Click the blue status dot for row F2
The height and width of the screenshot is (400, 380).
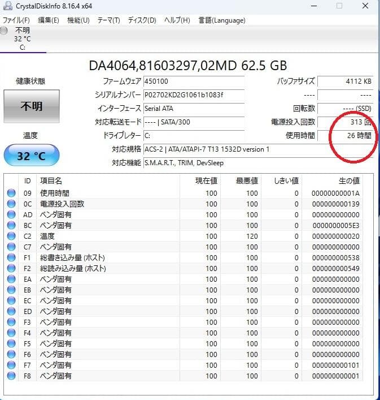point(11,268)
